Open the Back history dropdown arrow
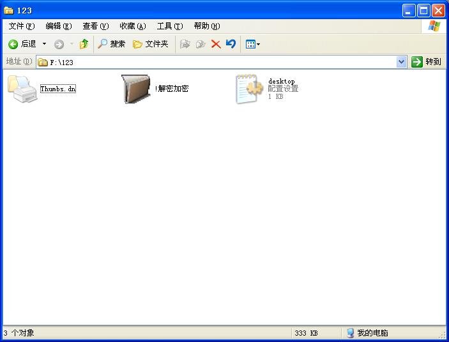The width and height of the screenshot is (449, 342). (x=44, y=44)
